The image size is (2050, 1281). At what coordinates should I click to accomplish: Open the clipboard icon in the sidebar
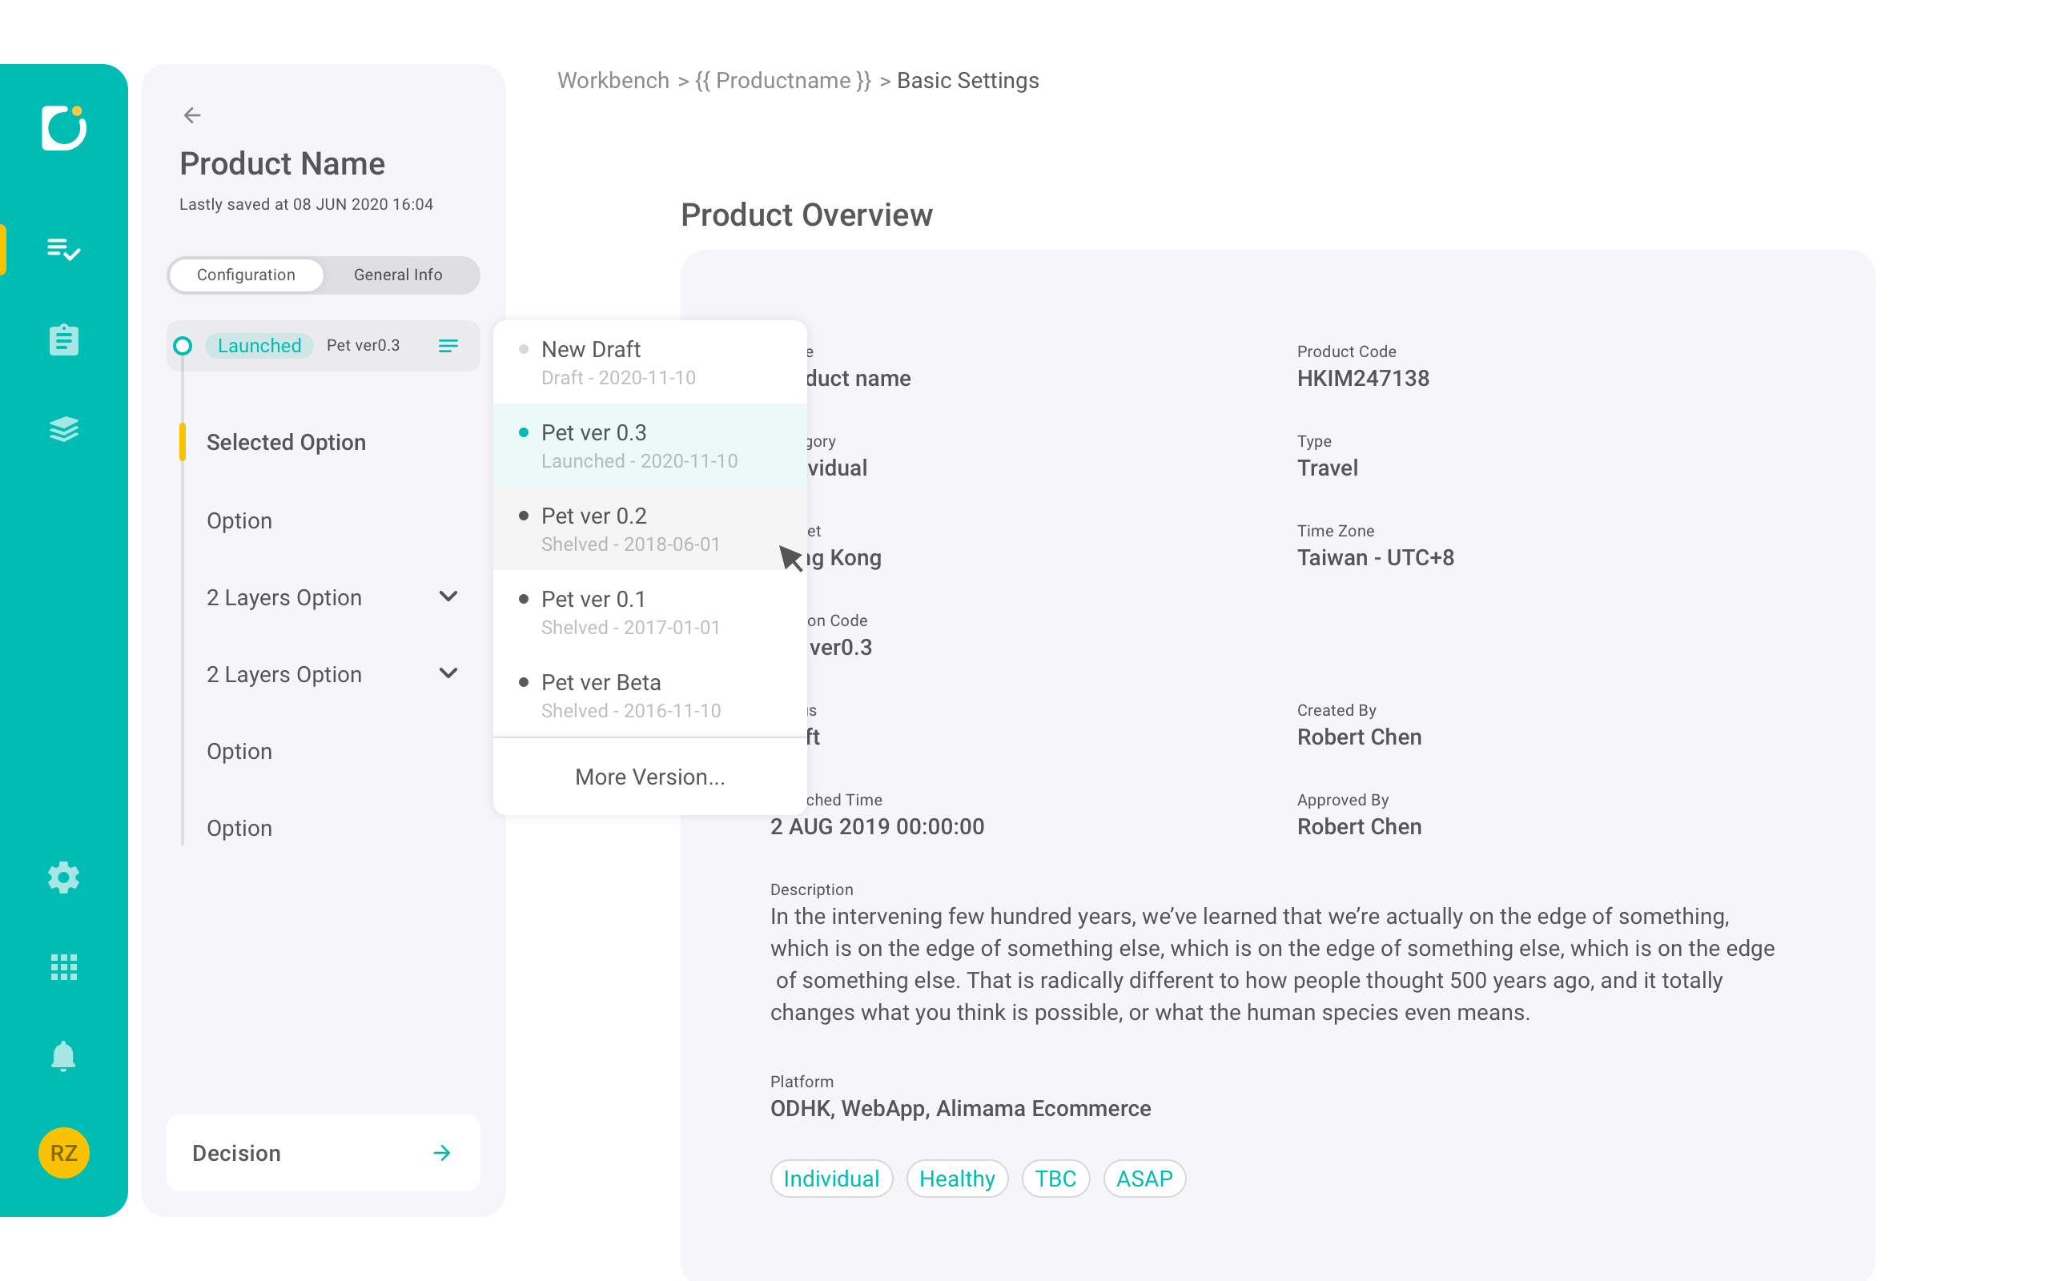(63, 339)
